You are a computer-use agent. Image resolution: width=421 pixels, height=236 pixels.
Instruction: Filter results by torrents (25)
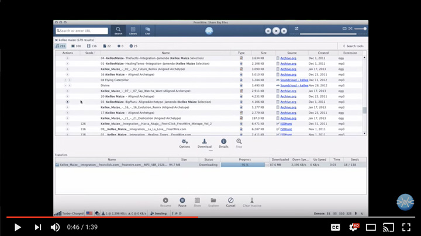coord(133,46)
